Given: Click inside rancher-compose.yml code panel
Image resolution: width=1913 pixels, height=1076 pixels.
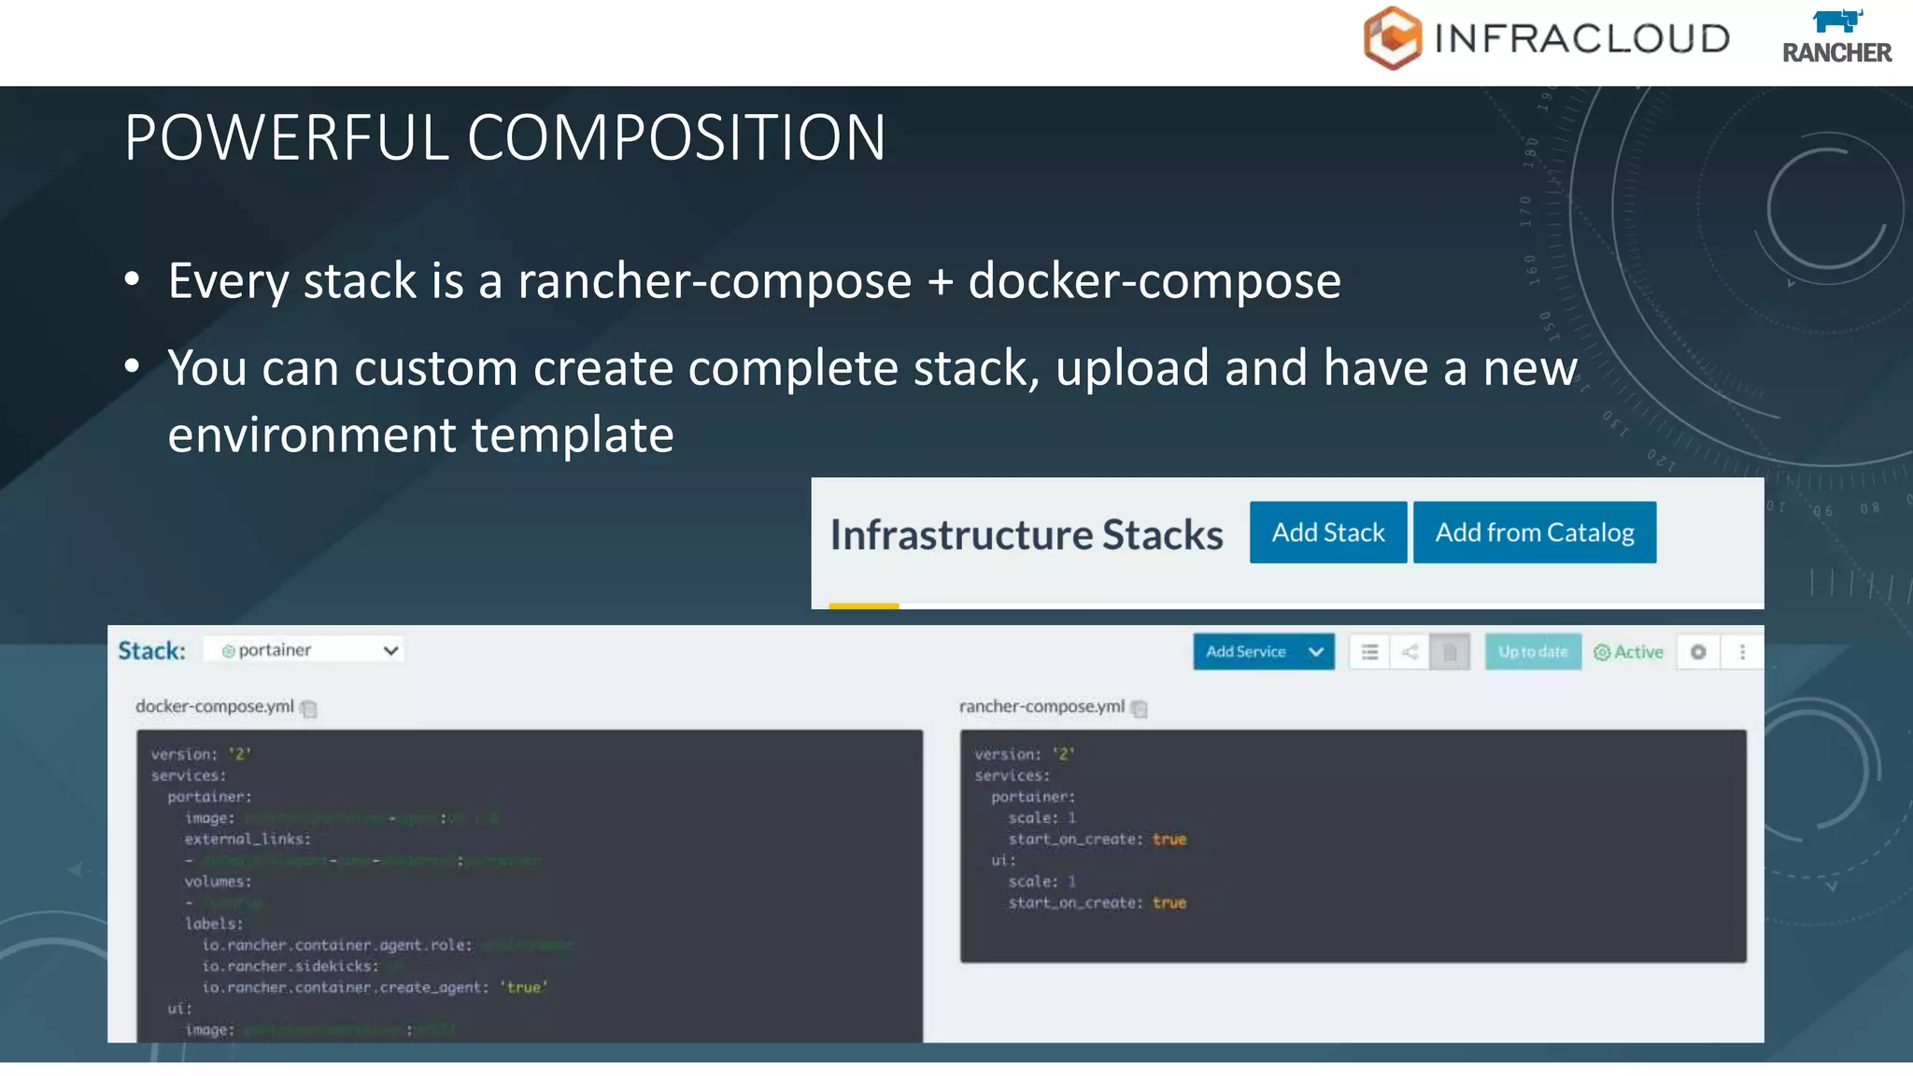Looking at the screenshot, I should pos(1353,845).
